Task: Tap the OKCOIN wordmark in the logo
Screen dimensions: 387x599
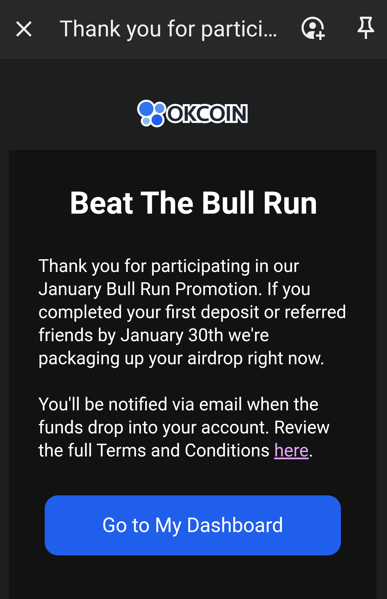Action: 207,113
